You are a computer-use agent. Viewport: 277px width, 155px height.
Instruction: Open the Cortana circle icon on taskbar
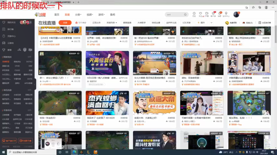click(60, 152)
